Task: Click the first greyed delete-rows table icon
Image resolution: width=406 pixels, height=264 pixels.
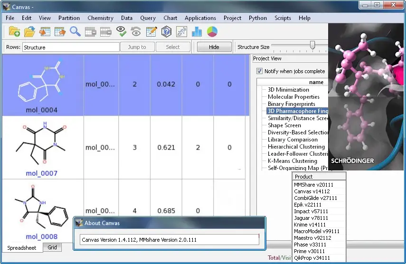Action: coord(90,32)
